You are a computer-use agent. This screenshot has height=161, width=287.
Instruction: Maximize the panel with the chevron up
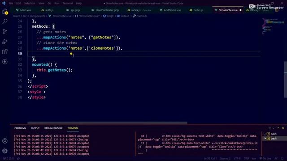[278, 128]
